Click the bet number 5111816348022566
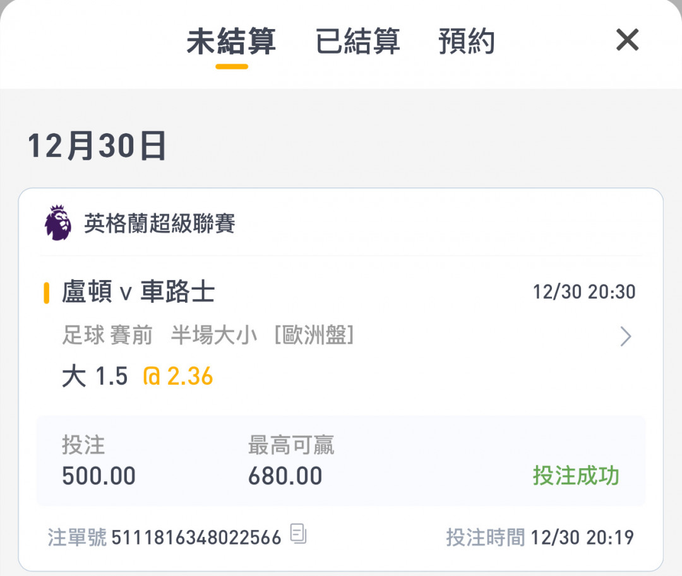This screenshot has height=576, width=682. [196, 538]
